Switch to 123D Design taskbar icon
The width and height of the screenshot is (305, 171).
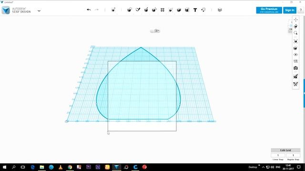tap(116, 167)
